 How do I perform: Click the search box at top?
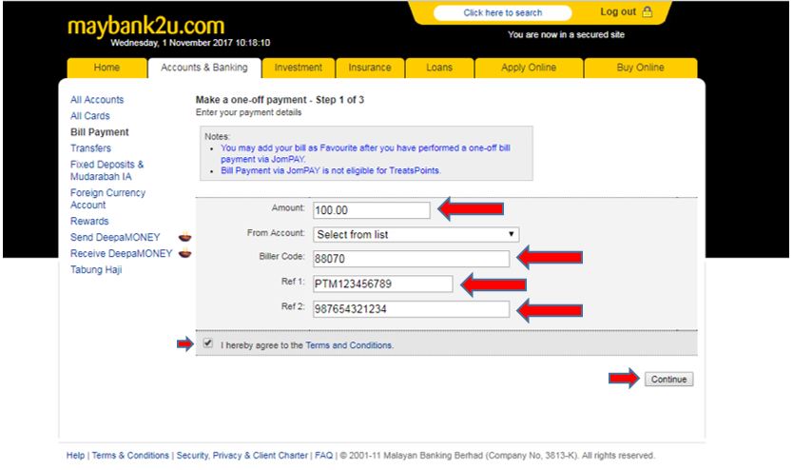point(503,12)
